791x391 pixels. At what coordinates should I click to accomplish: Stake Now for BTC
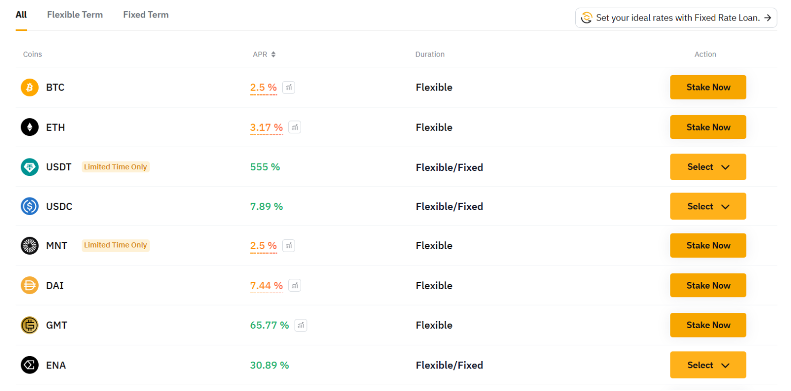pos(708,87)
